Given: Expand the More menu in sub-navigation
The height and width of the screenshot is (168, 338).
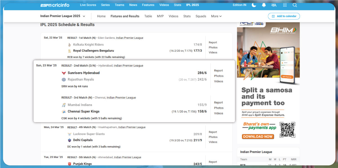Looking at the screenshot, I should pyautogui.click(x=216, y=16).
